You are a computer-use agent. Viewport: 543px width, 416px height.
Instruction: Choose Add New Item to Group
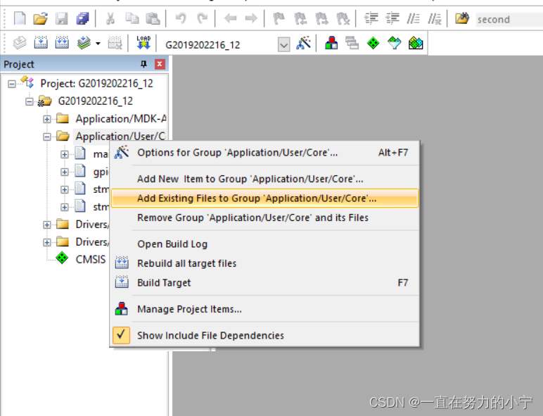coord(265,179)
